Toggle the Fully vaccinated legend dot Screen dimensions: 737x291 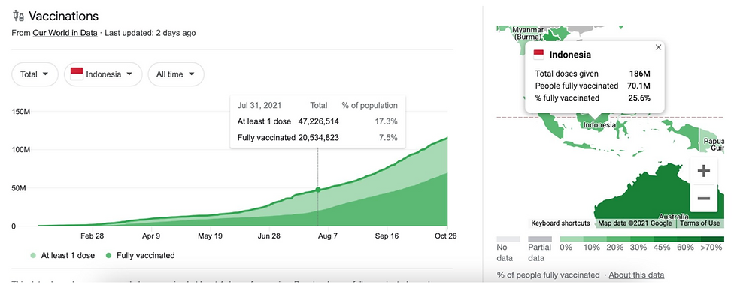pyautogui.click(x=109, y=256)
